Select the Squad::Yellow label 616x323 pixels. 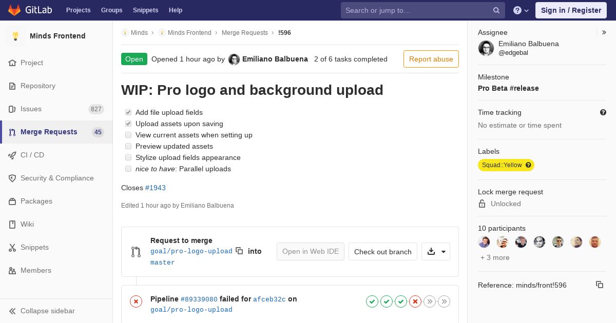(502, 165)
